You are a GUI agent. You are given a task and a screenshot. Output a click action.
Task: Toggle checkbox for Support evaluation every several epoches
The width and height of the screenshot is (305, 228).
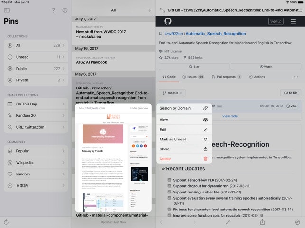(169, 198)
